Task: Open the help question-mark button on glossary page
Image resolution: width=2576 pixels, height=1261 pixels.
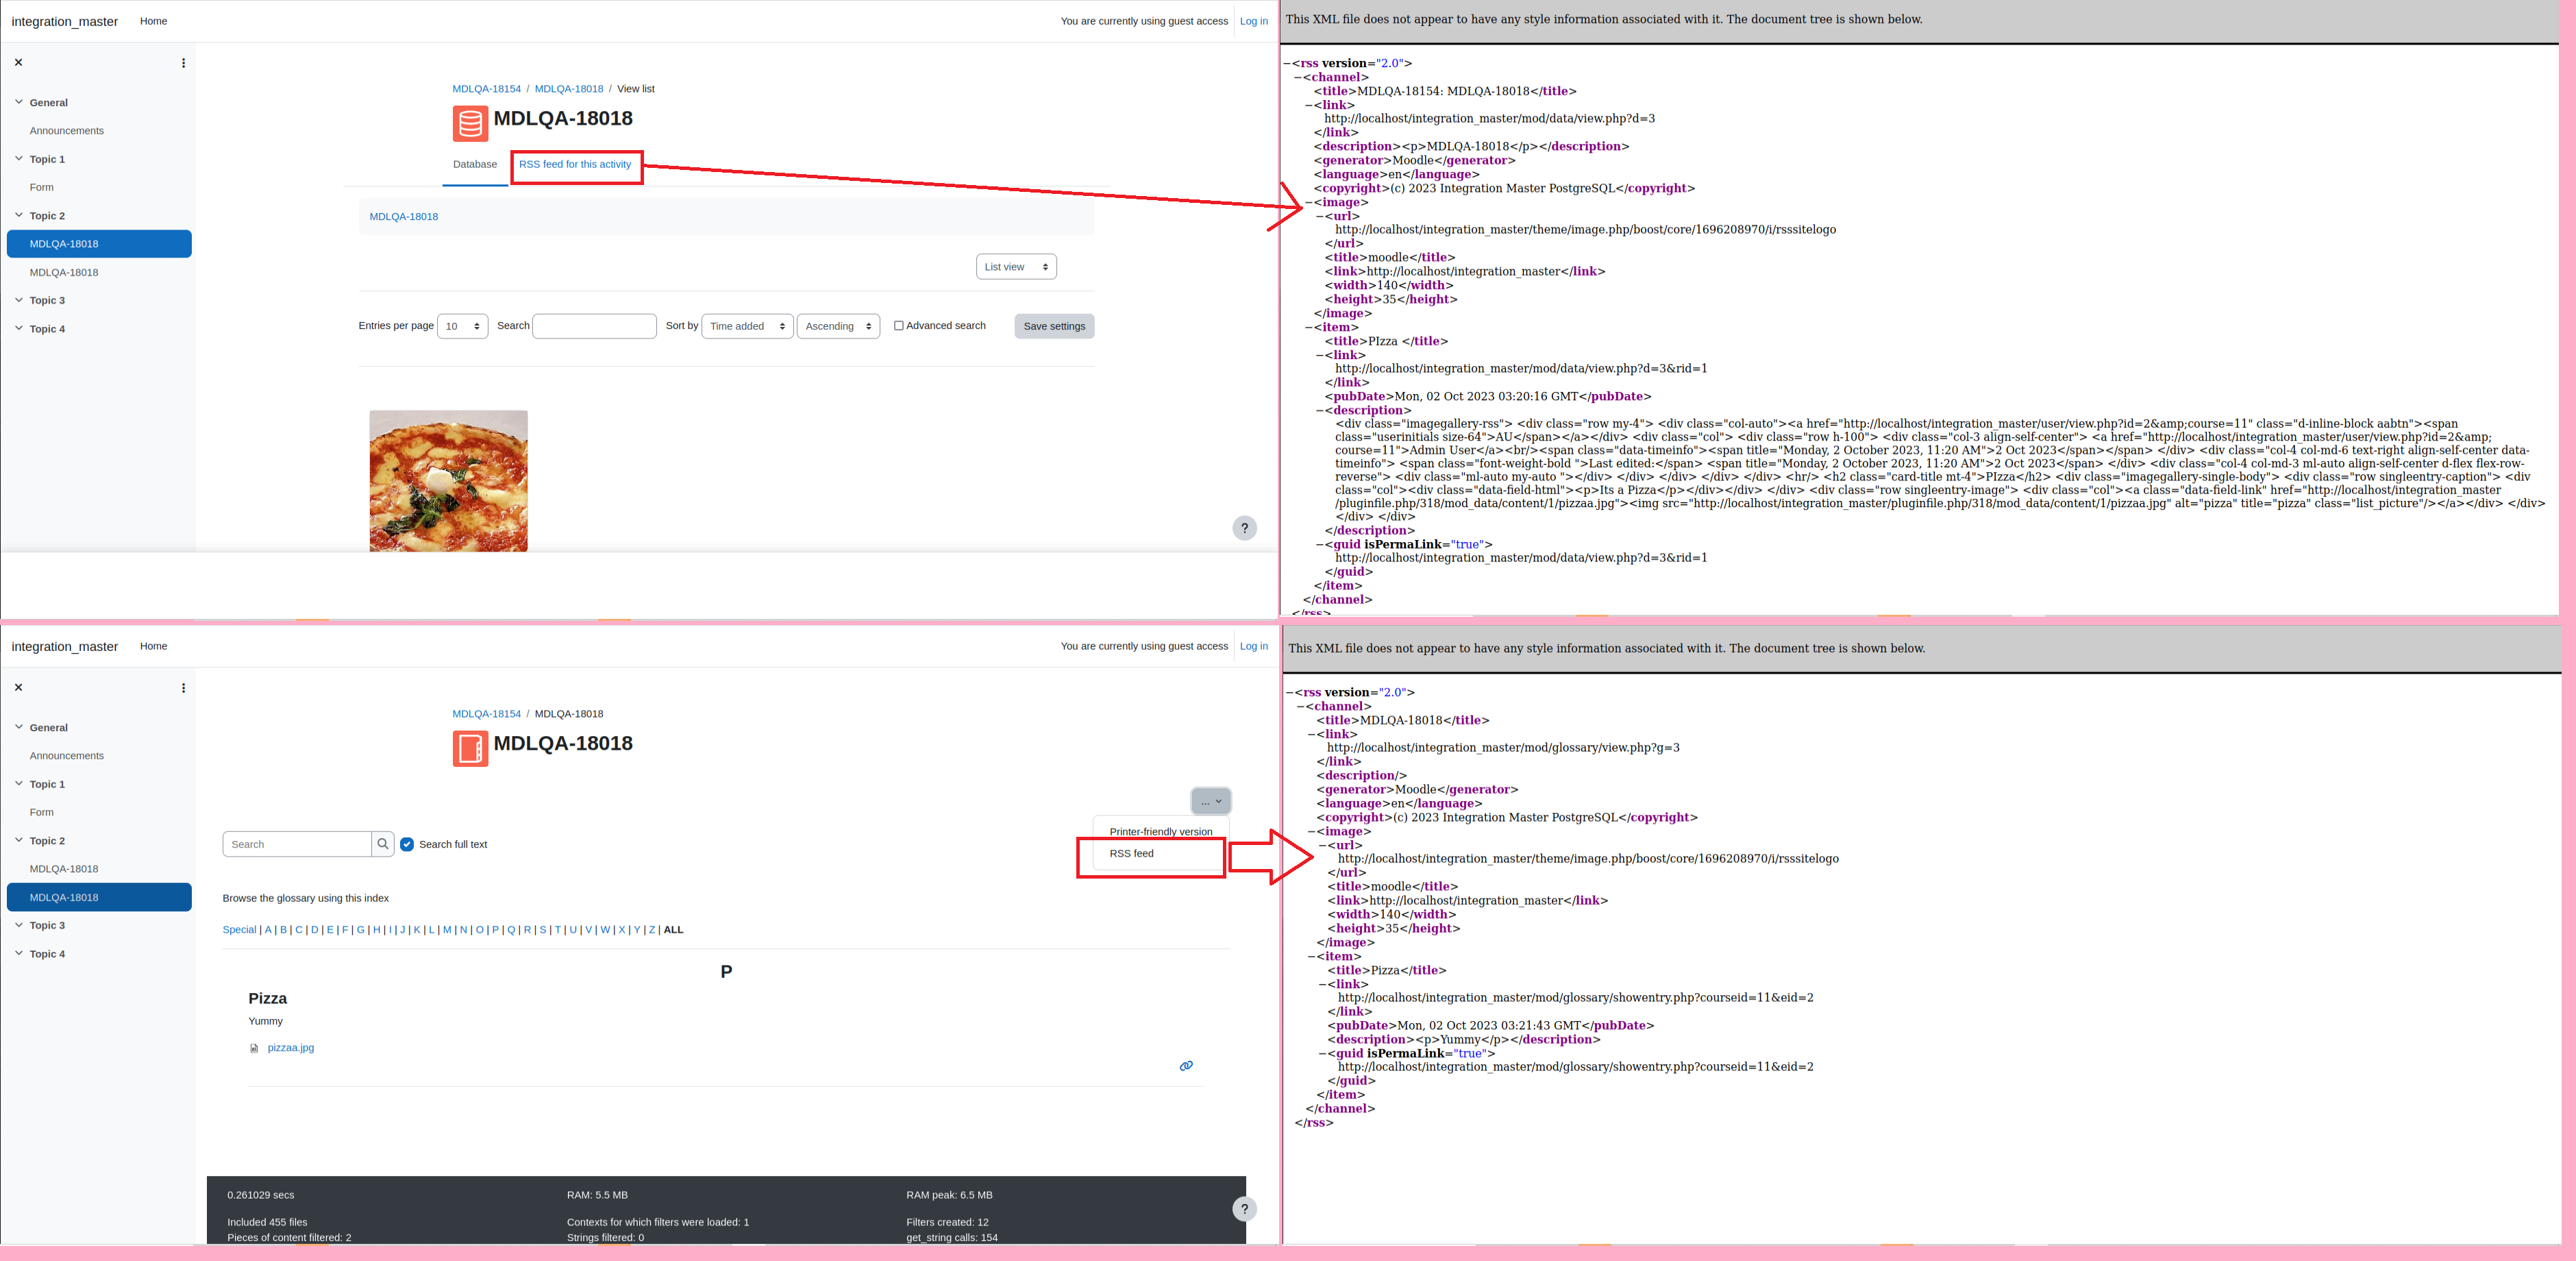Action: click(x=1244, y=1208)
